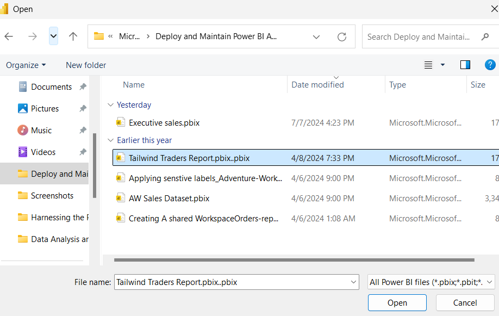Viewport: 499px width, 316px height.
Task: Open the file type filter dropdown
Action: coord(431,282)
